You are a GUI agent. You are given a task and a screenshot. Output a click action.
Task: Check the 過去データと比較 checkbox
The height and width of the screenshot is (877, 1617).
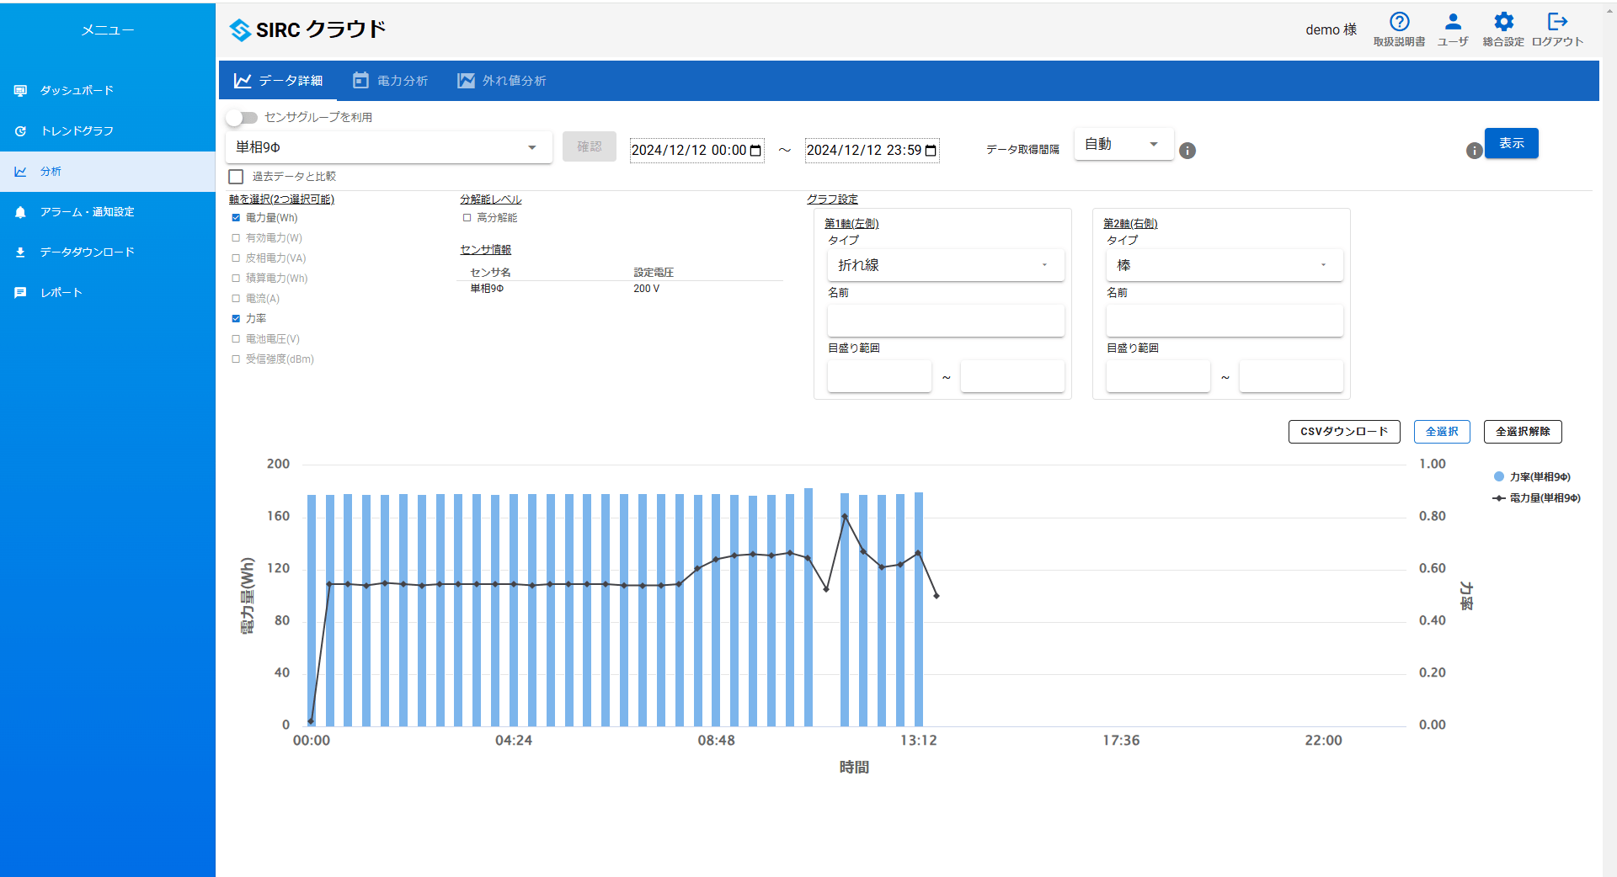[236, 176]
